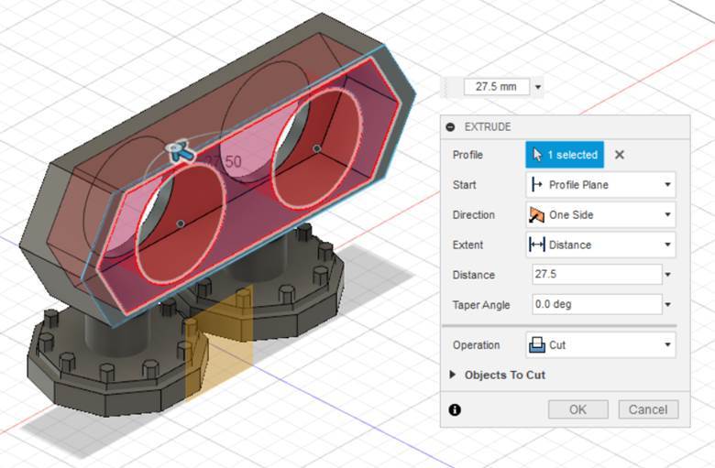Click the Distance input field showing 27.5

[597, 275]
